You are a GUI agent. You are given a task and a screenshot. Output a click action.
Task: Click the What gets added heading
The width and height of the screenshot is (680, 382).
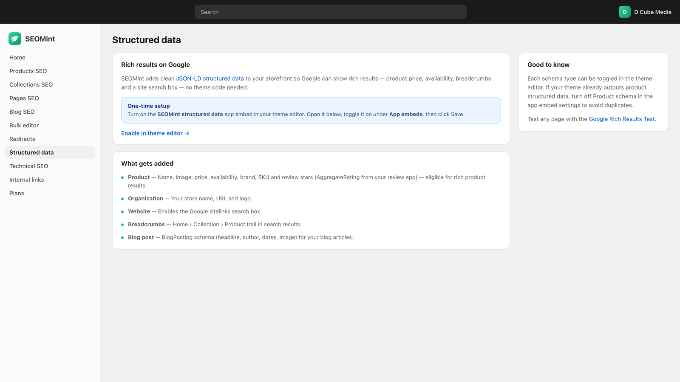point(147,163)
